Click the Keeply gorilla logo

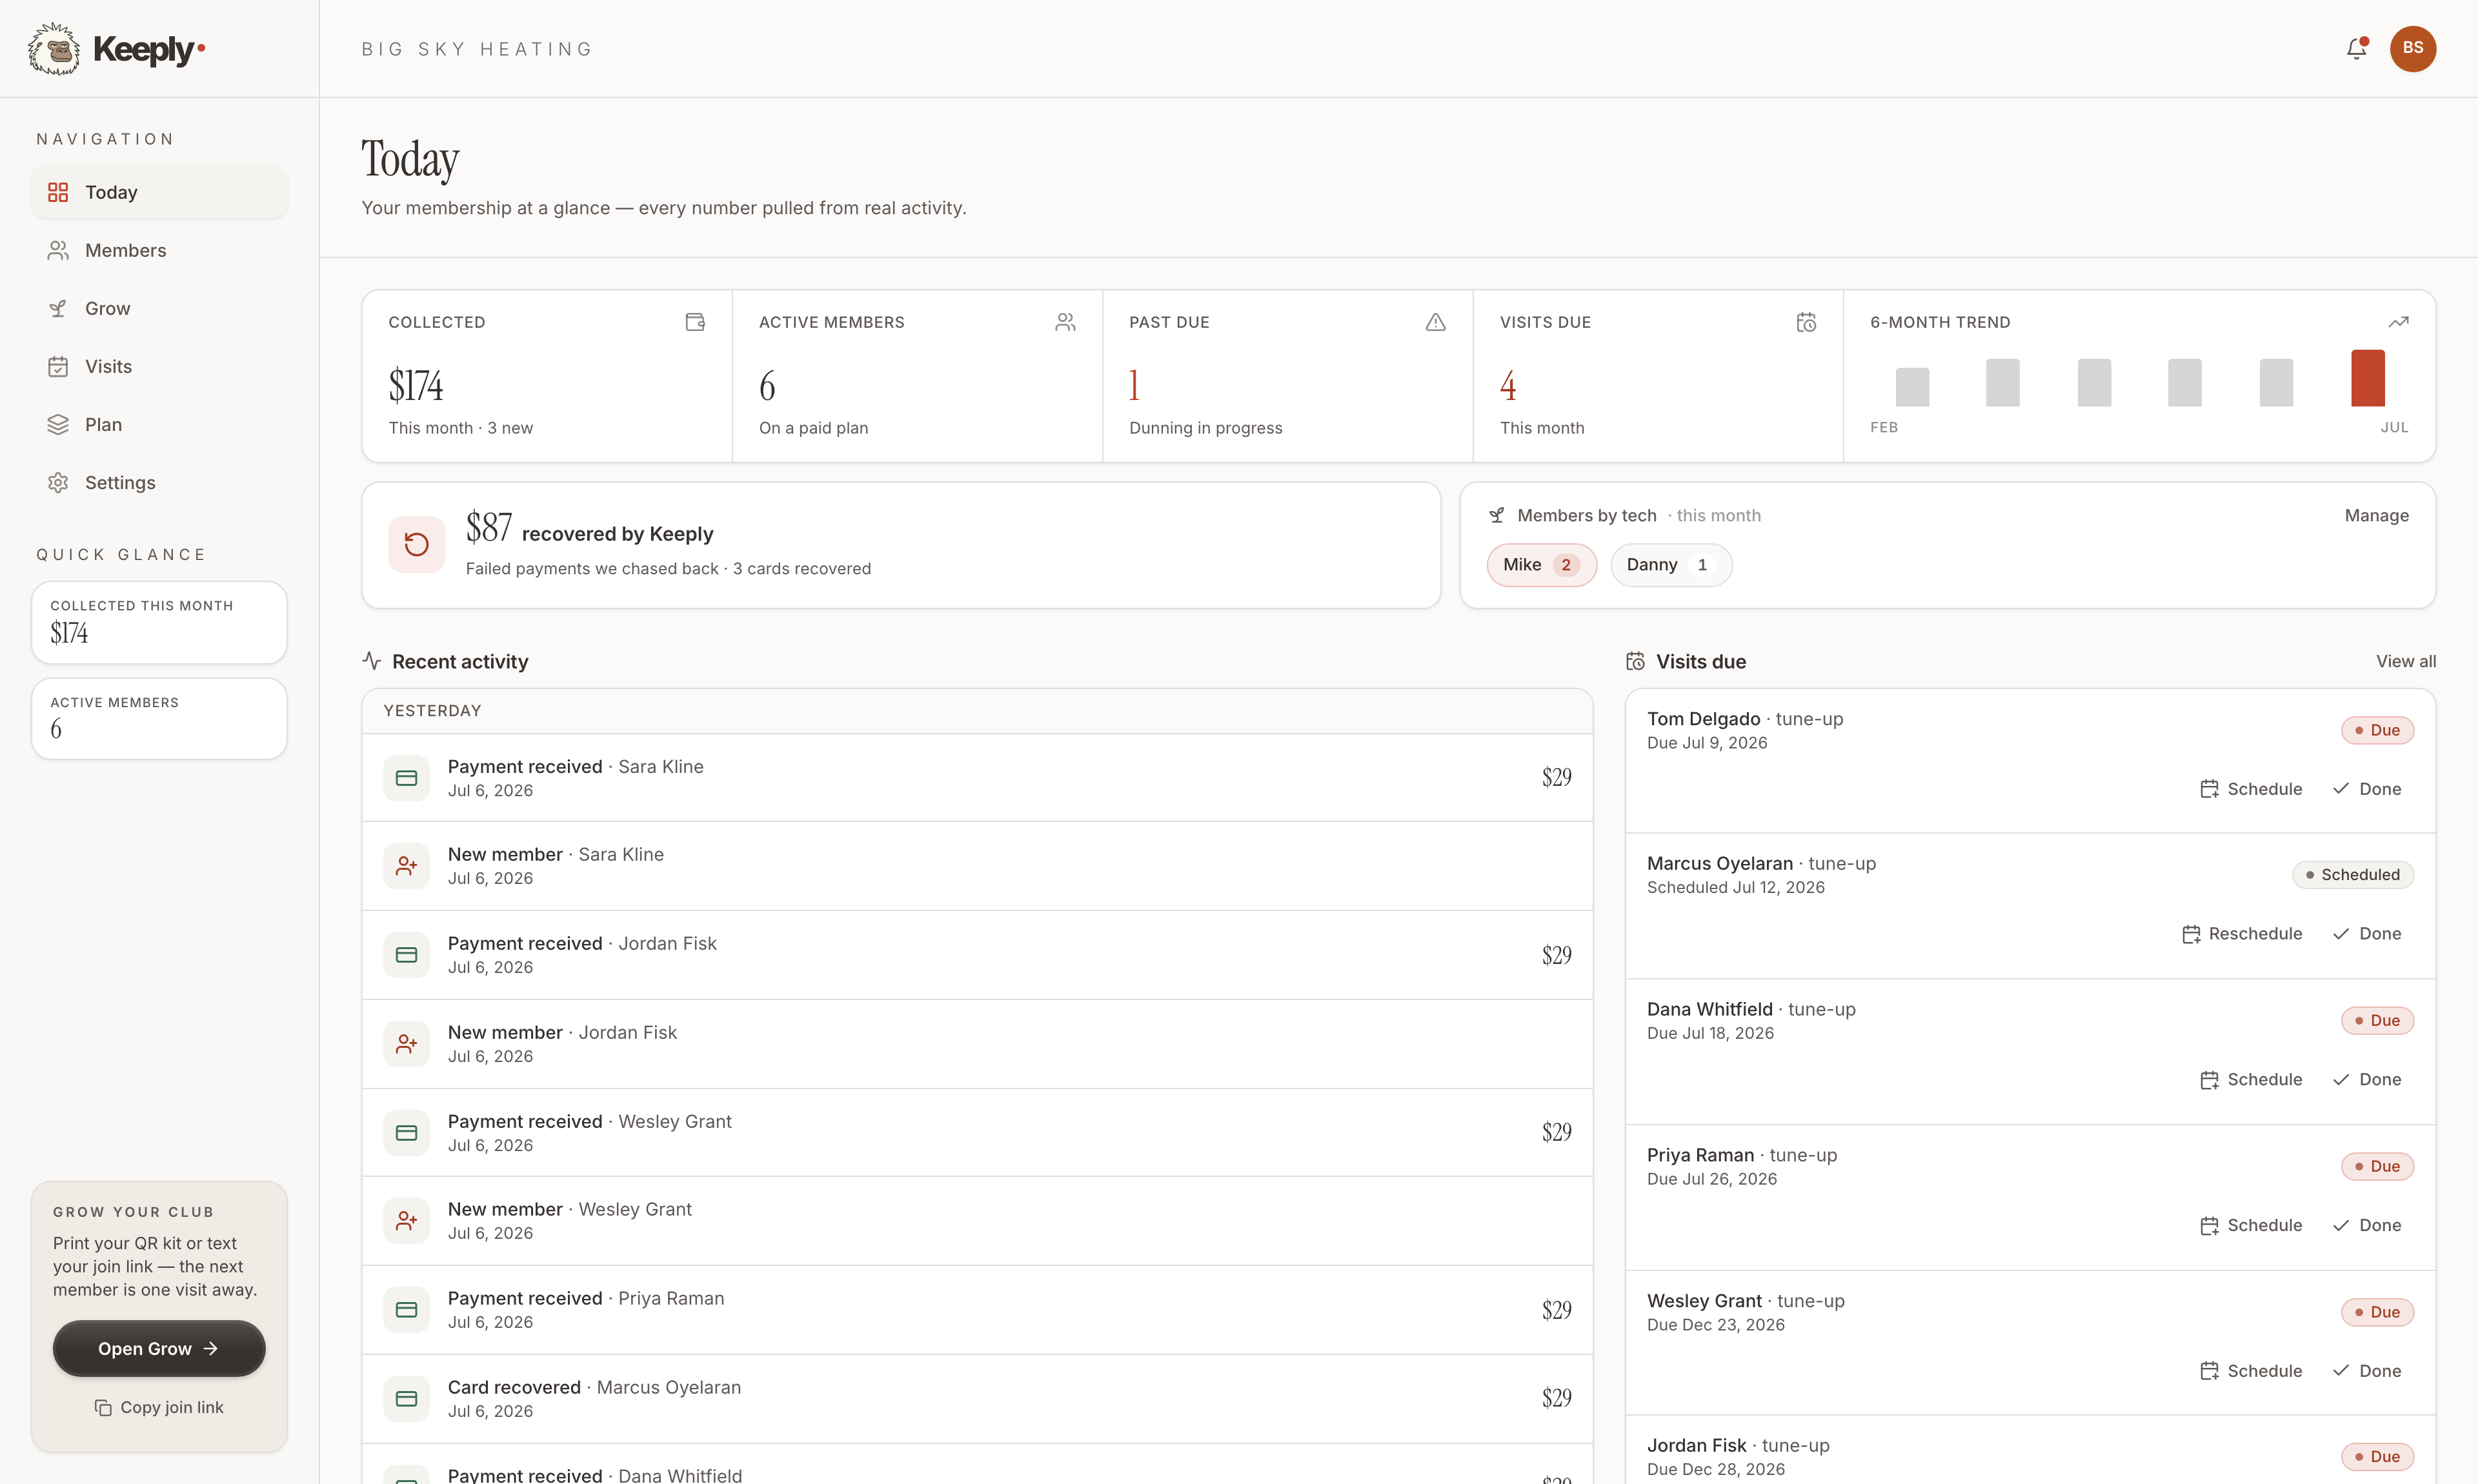(54, 49)
